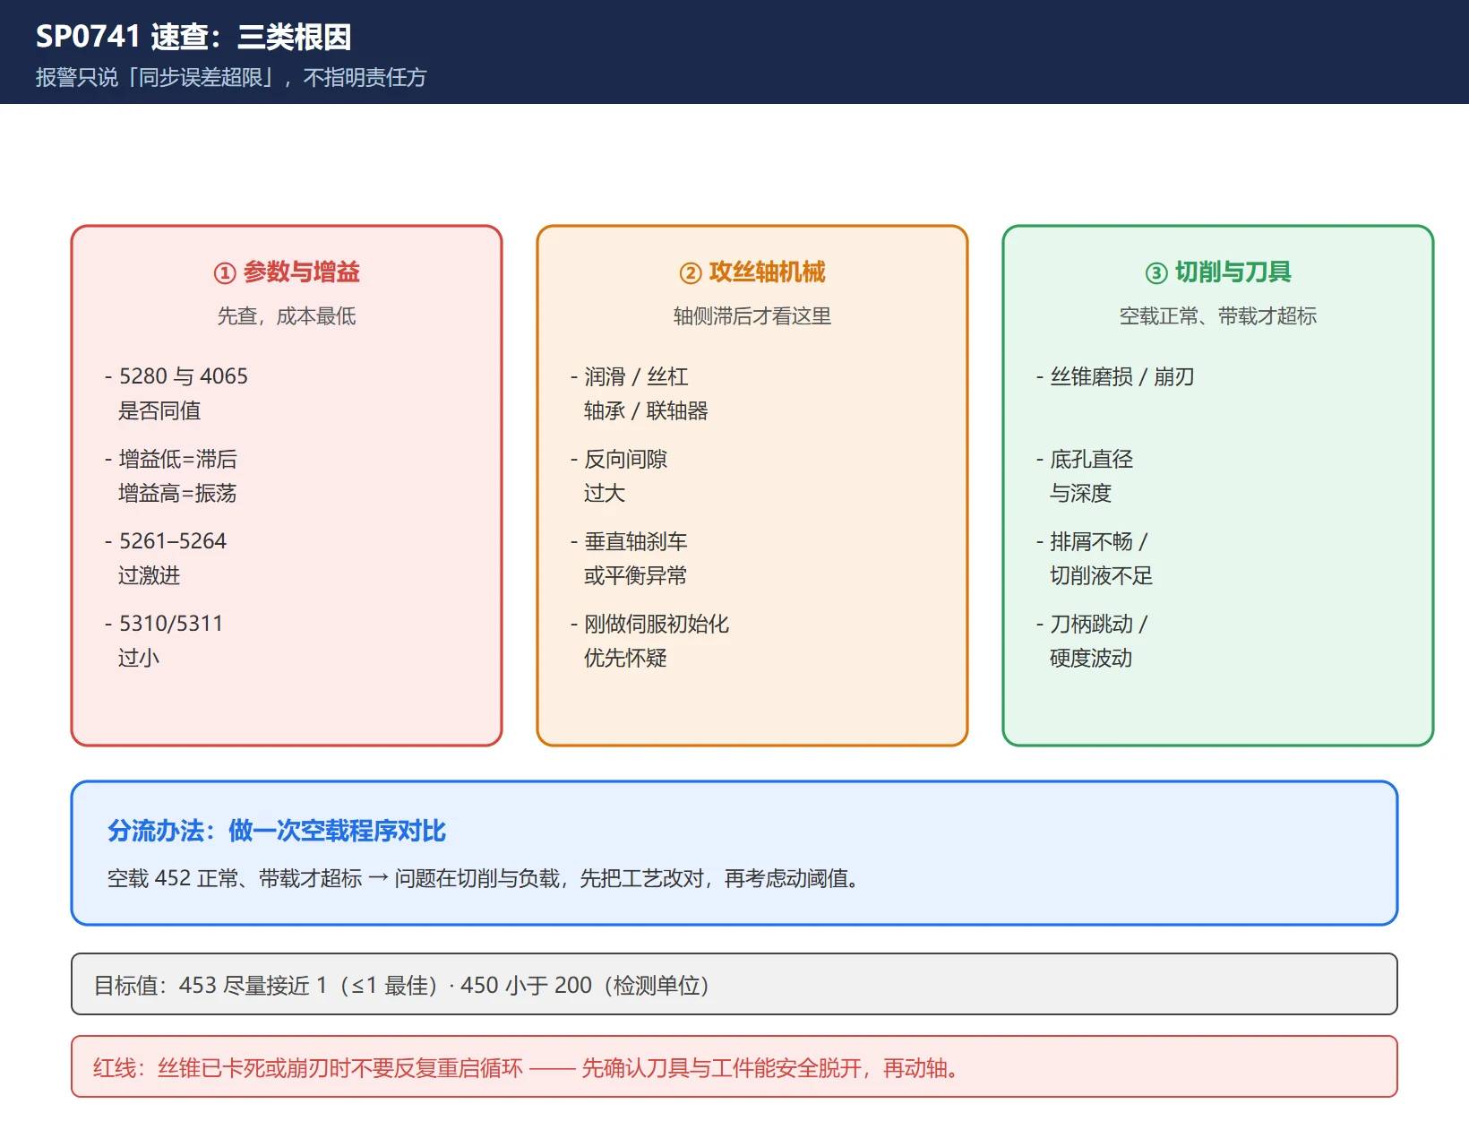Select the item "丝锥磨损 / 崩刃"
The height and width of the screenshot is (1147, 1469).
tap(1115, 376)
